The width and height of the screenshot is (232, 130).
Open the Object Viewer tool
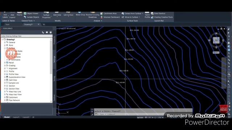pos(31,13)
